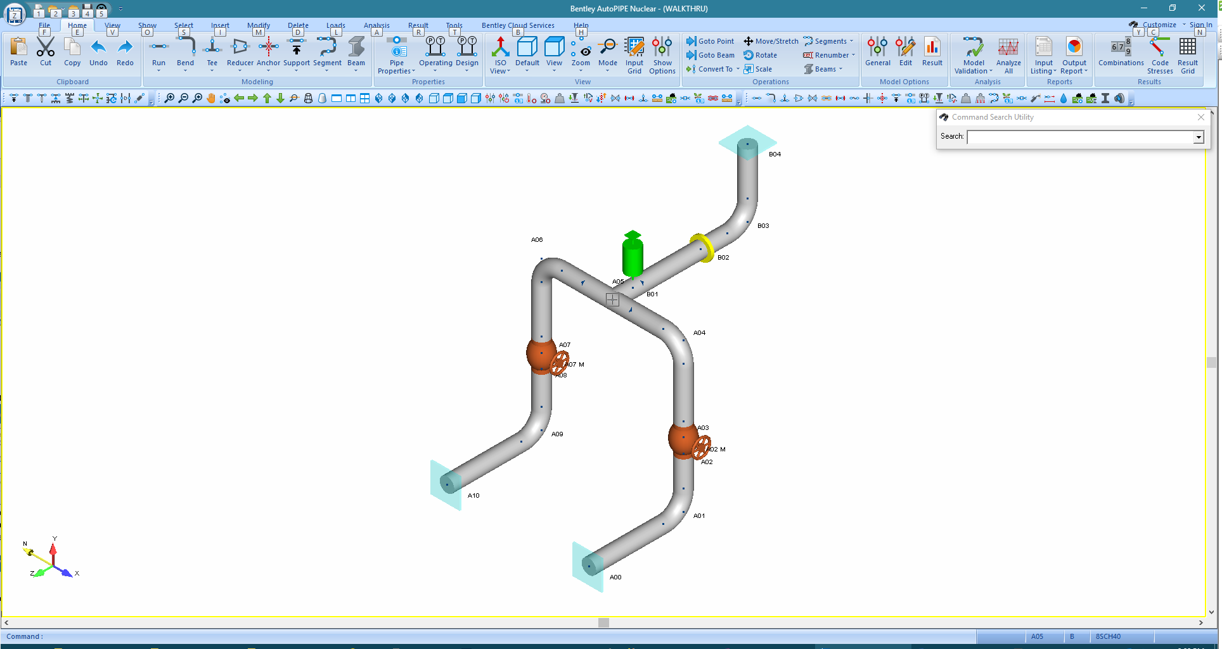This screenshot has height=649, width=1222.
Task: Click the pan hand icon in view toolbar
Action: [211, 98]
